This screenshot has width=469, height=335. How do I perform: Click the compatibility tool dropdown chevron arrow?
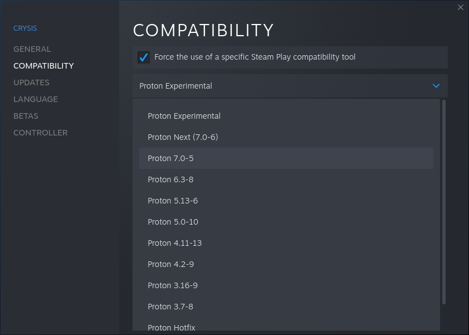(x=436, y=86)
